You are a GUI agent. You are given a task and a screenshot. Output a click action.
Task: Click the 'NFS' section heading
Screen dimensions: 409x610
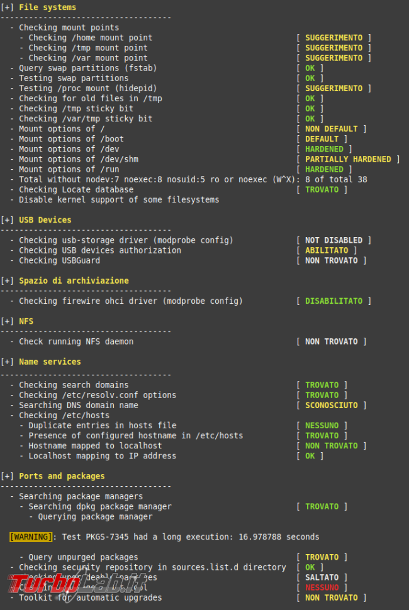coord(26,321)
